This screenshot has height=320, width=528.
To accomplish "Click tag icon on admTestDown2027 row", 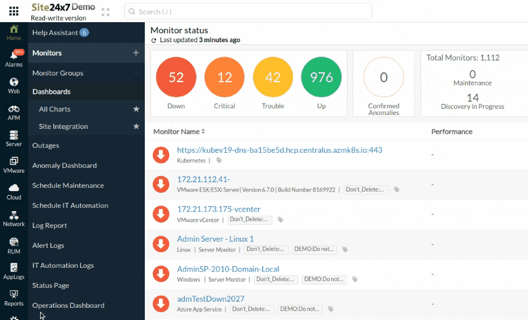I will [331, 309].
